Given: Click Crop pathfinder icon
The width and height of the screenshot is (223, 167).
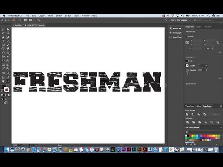Looking at the screenshot, I should [206, 122].
